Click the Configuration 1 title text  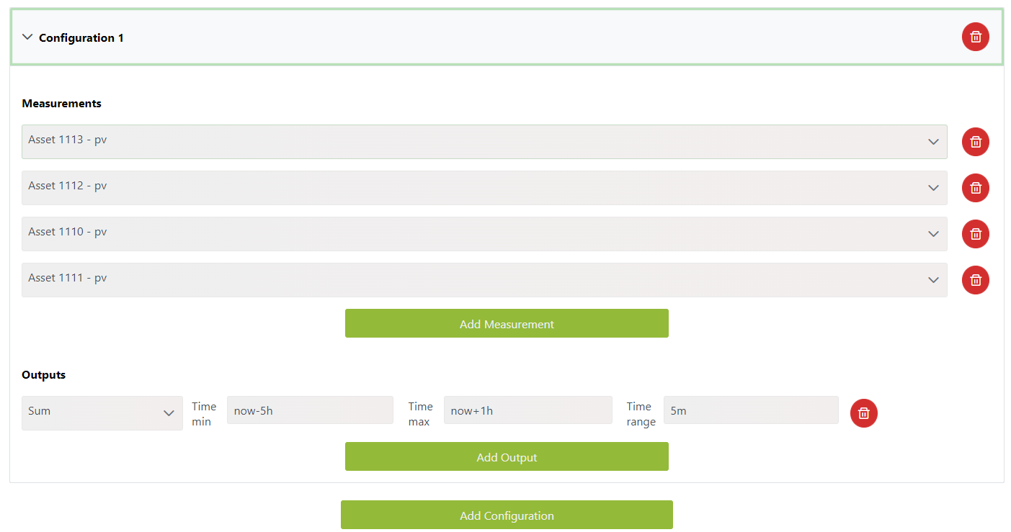click(x=81, y=37)
